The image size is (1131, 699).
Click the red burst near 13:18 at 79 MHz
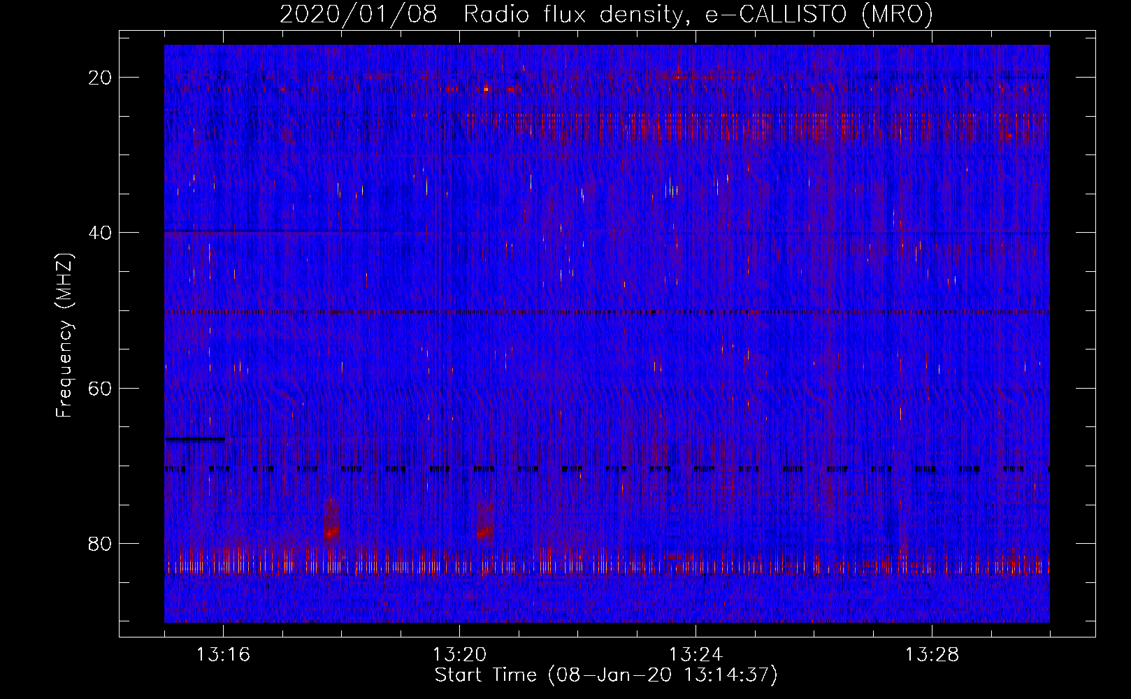(x=331, y=532)
